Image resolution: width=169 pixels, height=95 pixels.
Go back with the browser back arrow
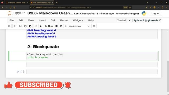point(3,7)
